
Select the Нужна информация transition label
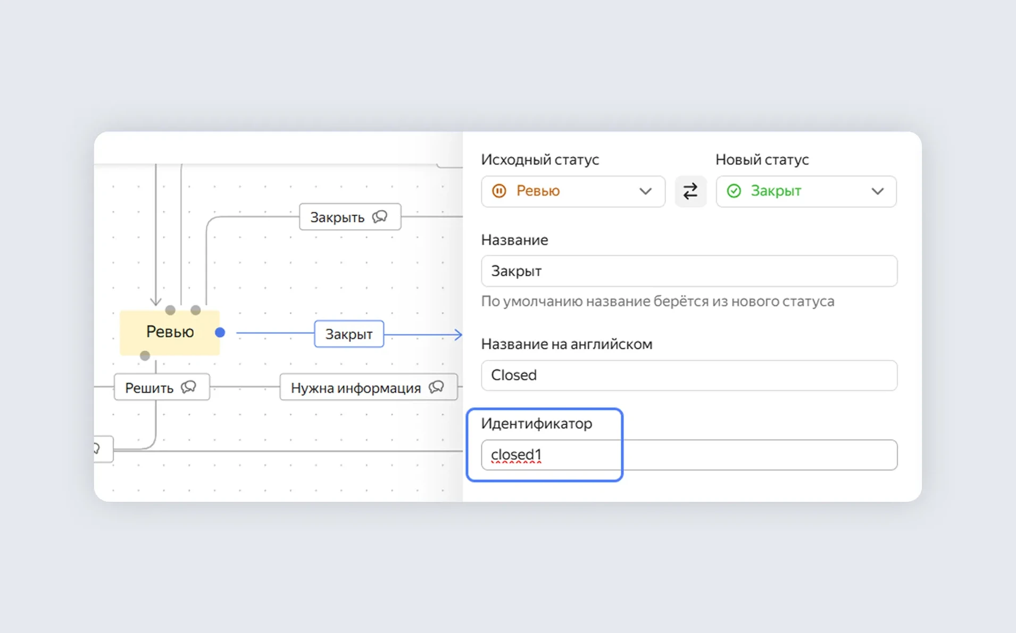[355, 388]
